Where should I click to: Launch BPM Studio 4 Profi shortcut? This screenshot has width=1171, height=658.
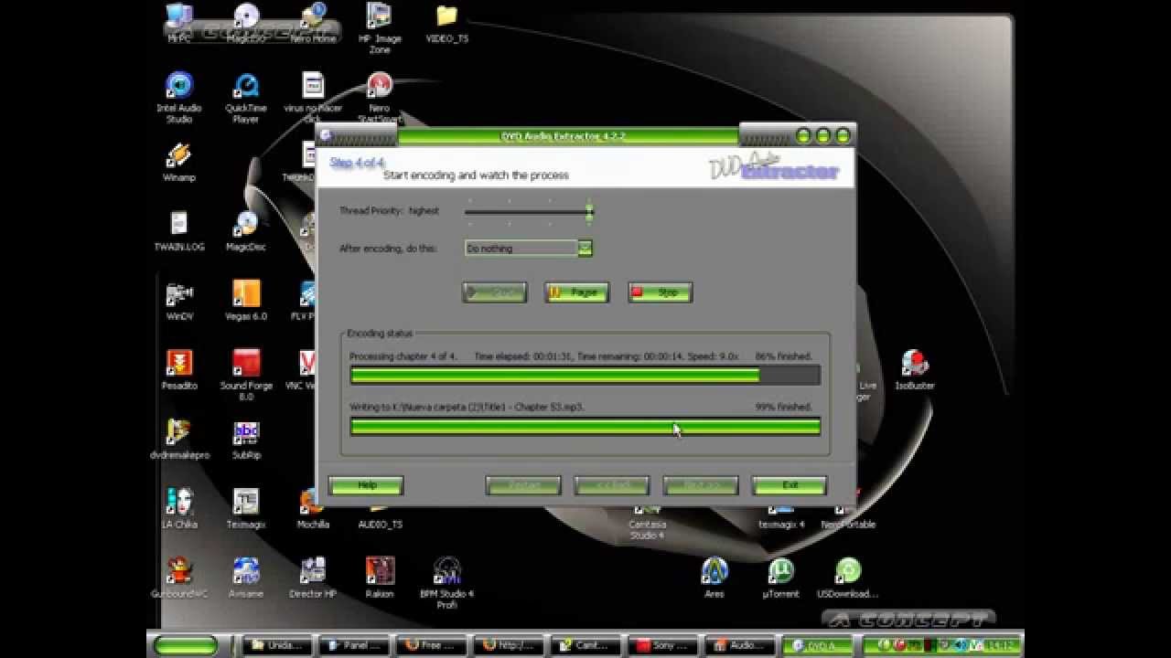pos(446,583)
